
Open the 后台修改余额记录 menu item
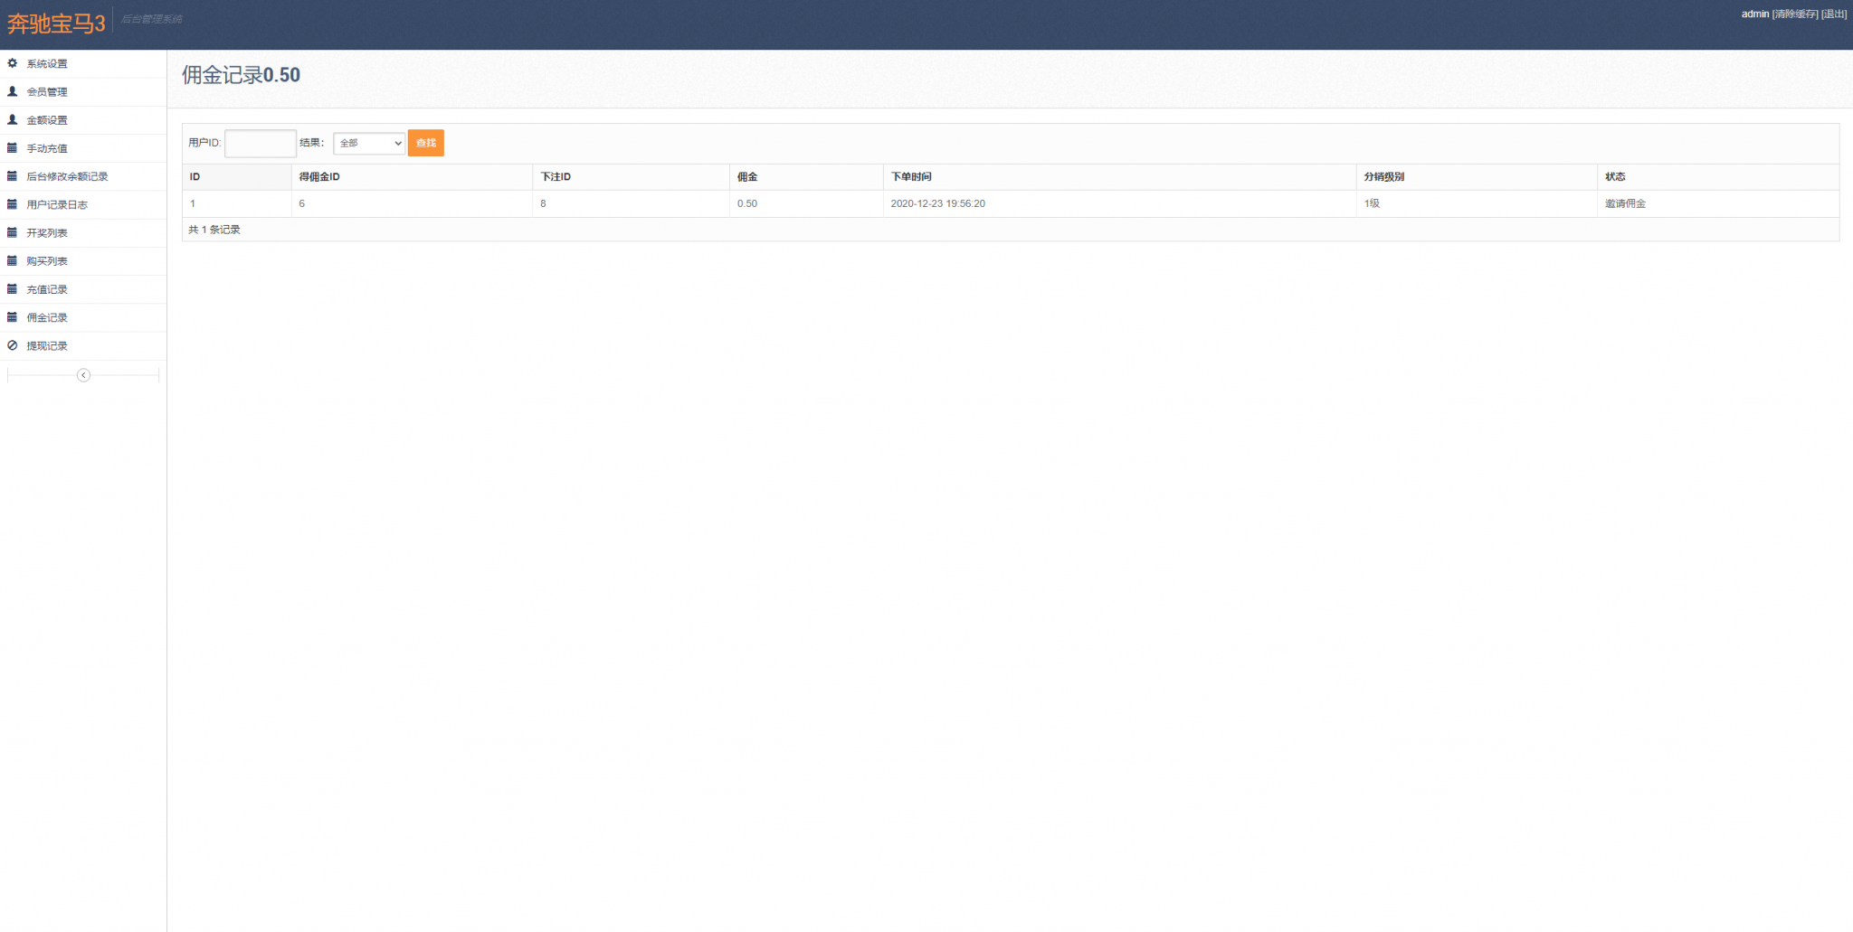pos(67,176)
